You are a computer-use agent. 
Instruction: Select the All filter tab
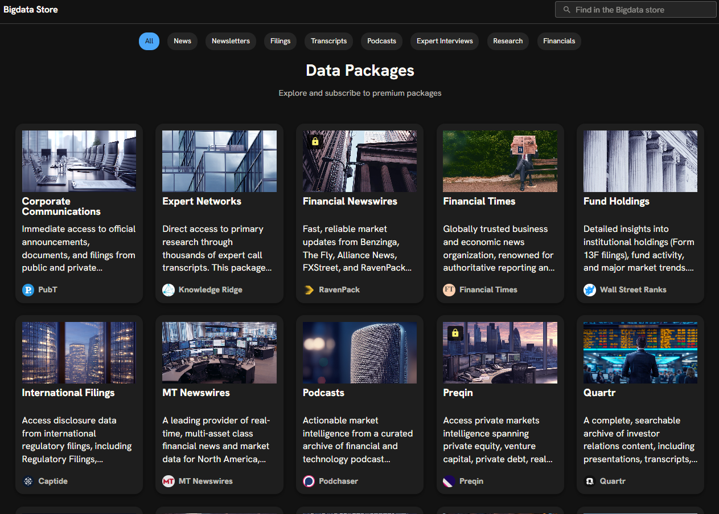pos(149,41)
